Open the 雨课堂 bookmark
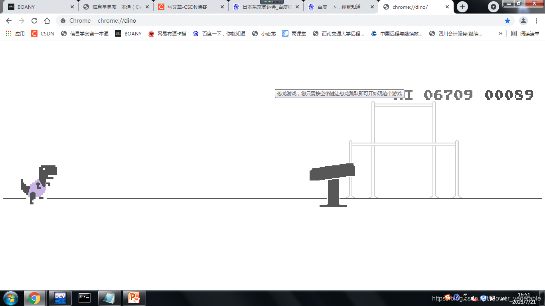Image resolution: width=545 pixels, height=306 pixels. tap(294, 33)
